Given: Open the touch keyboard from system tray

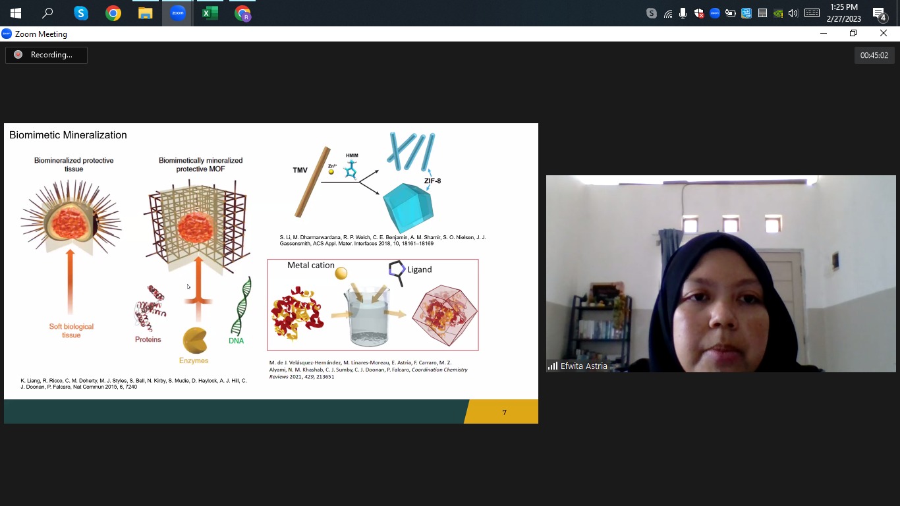Looking at the screenshot, I should tap(812, 13).
